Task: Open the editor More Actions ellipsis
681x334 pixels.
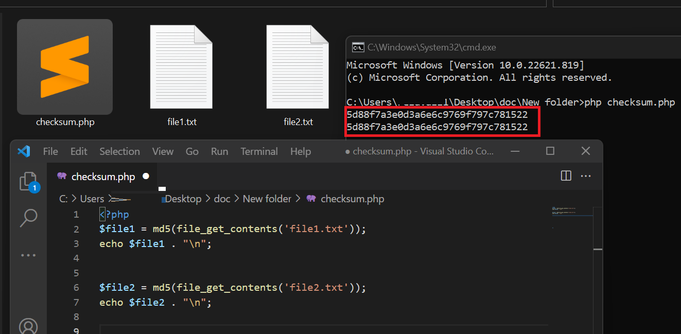Action: 586,176
